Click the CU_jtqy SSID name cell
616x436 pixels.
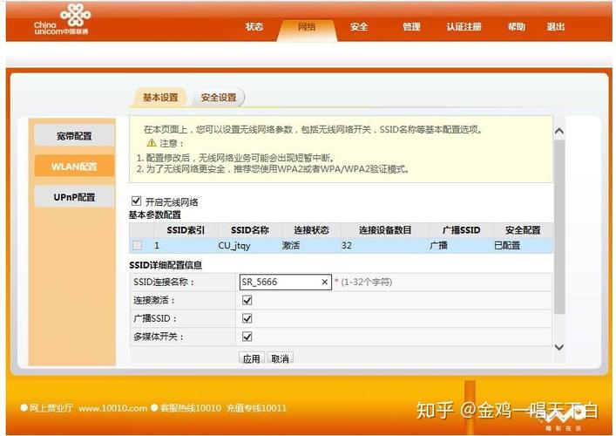234,246
